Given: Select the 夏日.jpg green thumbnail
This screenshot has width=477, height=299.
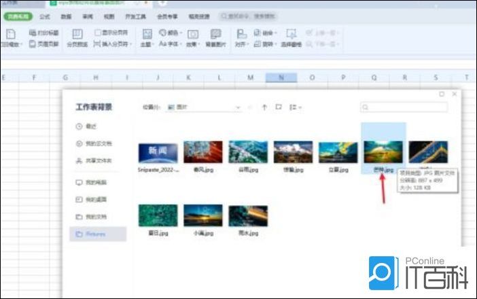Looking at the screenshot, I should [x=158, y=215].
